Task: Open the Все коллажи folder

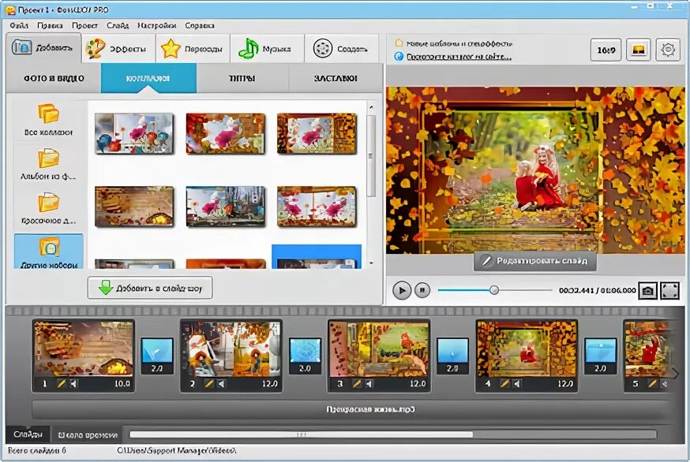Action: [48, 120]
